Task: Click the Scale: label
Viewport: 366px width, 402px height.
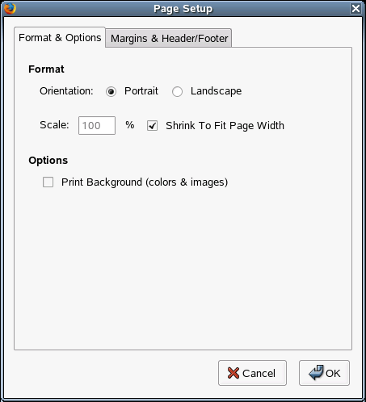Action: click(x=54, y=125)
